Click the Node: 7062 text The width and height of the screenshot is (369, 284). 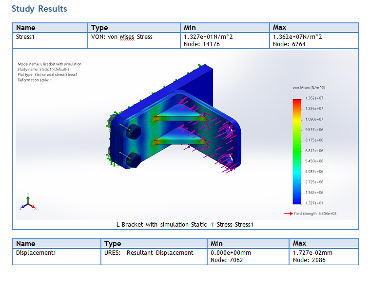(x=227, y=260)
